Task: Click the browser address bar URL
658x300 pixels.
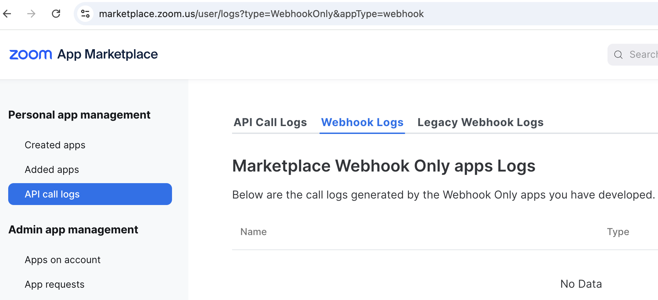Action: click(x=261, y=14)
